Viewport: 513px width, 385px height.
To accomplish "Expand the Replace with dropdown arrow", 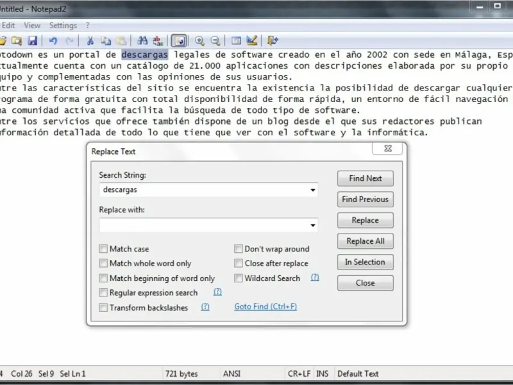I will pyautogui.click(x=313, y=225).
